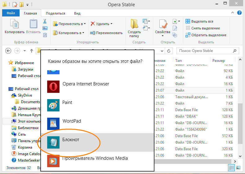Click the Paste shortcut icon

point(45,35)
